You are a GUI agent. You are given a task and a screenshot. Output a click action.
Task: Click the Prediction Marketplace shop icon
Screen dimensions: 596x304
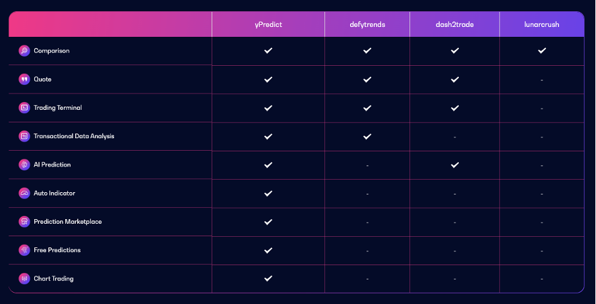pyautogui.click(x=24, y=222)
